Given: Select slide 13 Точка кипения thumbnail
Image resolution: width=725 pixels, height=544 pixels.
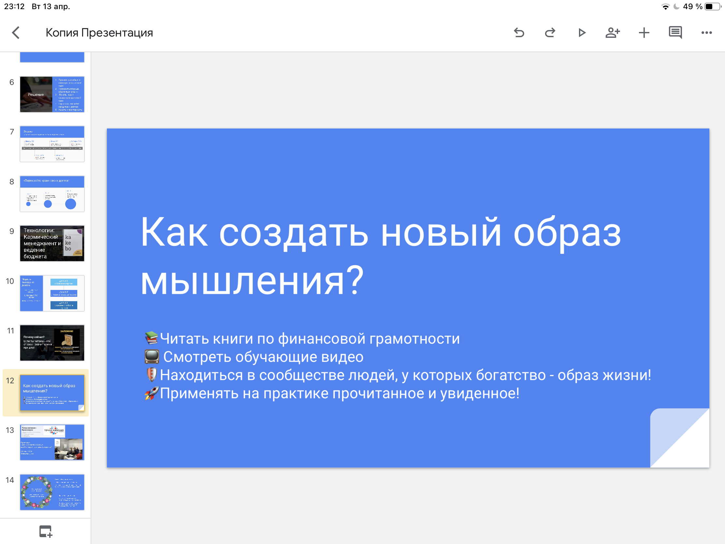Looking at the screenshot, I should coord(52,442).
